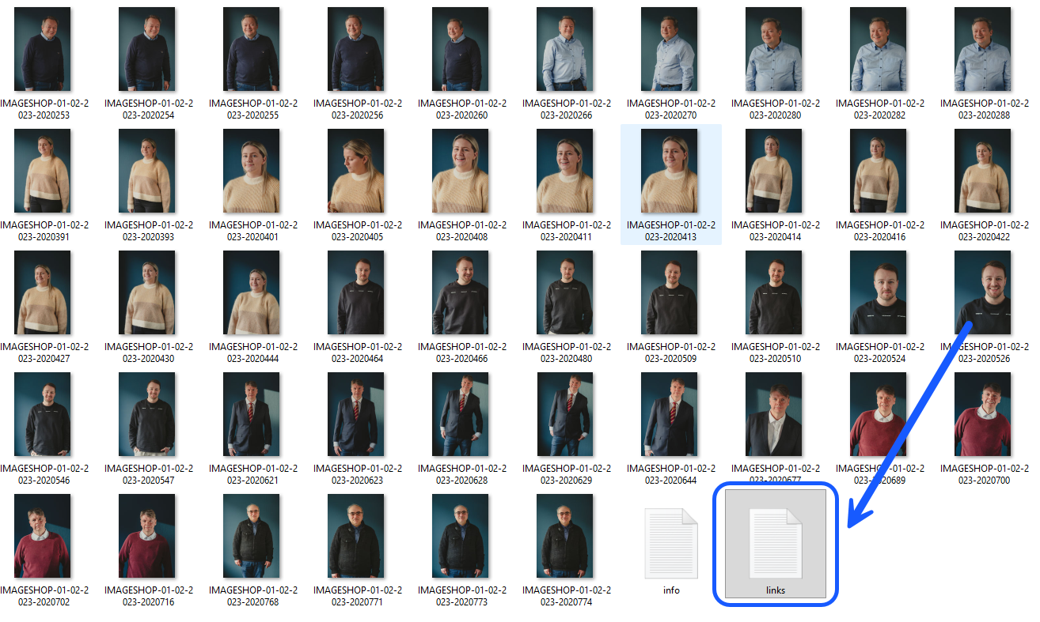Select image 023-2020464 of man in black
Screen dimensions: 1040x622
(x=357, y=293)
